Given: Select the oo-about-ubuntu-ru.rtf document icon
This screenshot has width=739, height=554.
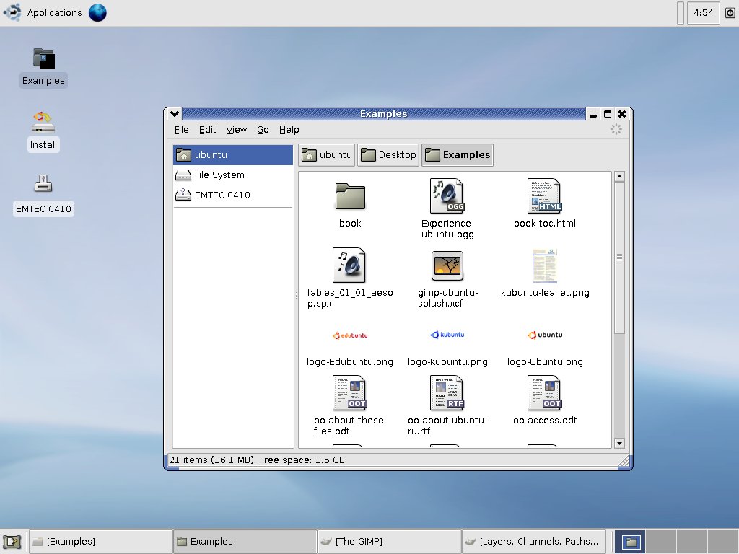Looking at the screenshot, I should pos(447,393).
